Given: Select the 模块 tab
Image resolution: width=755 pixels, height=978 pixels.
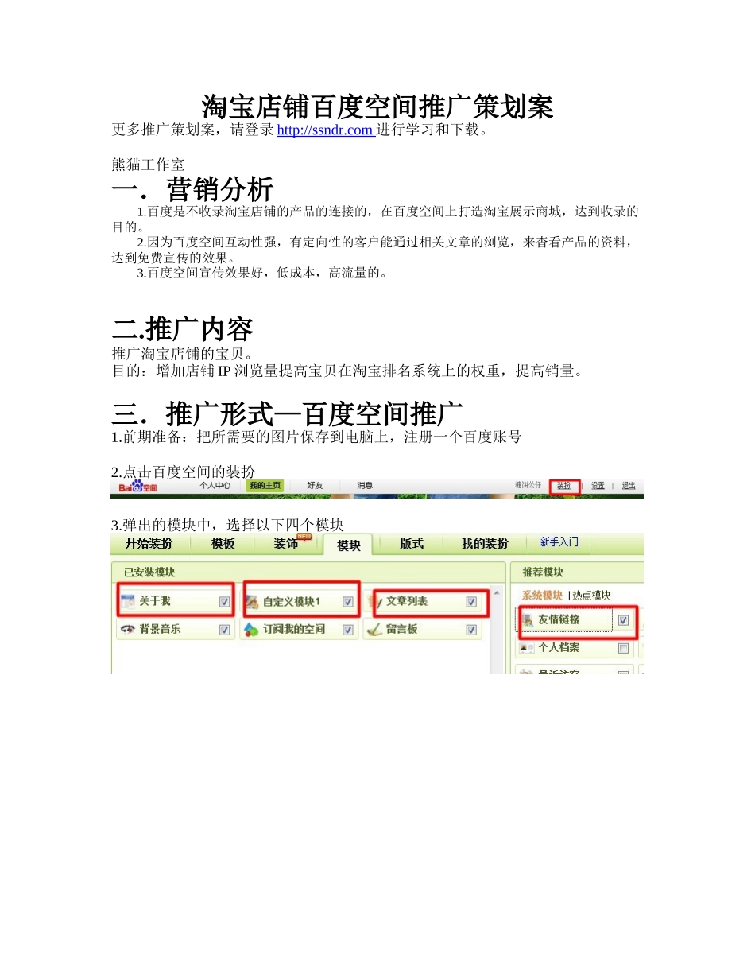Looking at the screenshot, I should [x=349, y=545].
